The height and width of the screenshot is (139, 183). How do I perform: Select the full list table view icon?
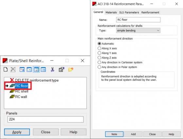tap(43, 70)
